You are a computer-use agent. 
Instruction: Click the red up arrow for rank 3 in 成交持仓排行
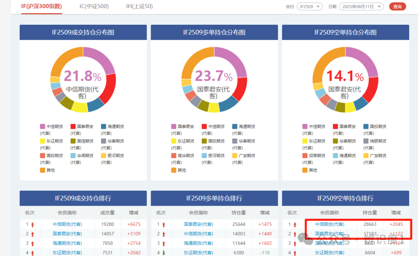pyautogui.click(x=33, y=244)
